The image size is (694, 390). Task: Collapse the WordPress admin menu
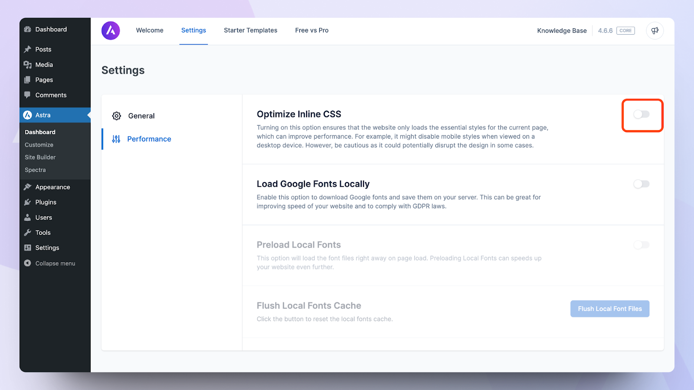(50, 263)
